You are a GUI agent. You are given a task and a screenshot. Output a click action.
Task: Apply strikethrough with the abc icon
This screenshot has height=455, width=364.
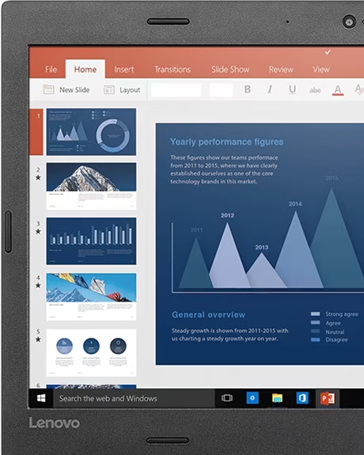point(315,90)
